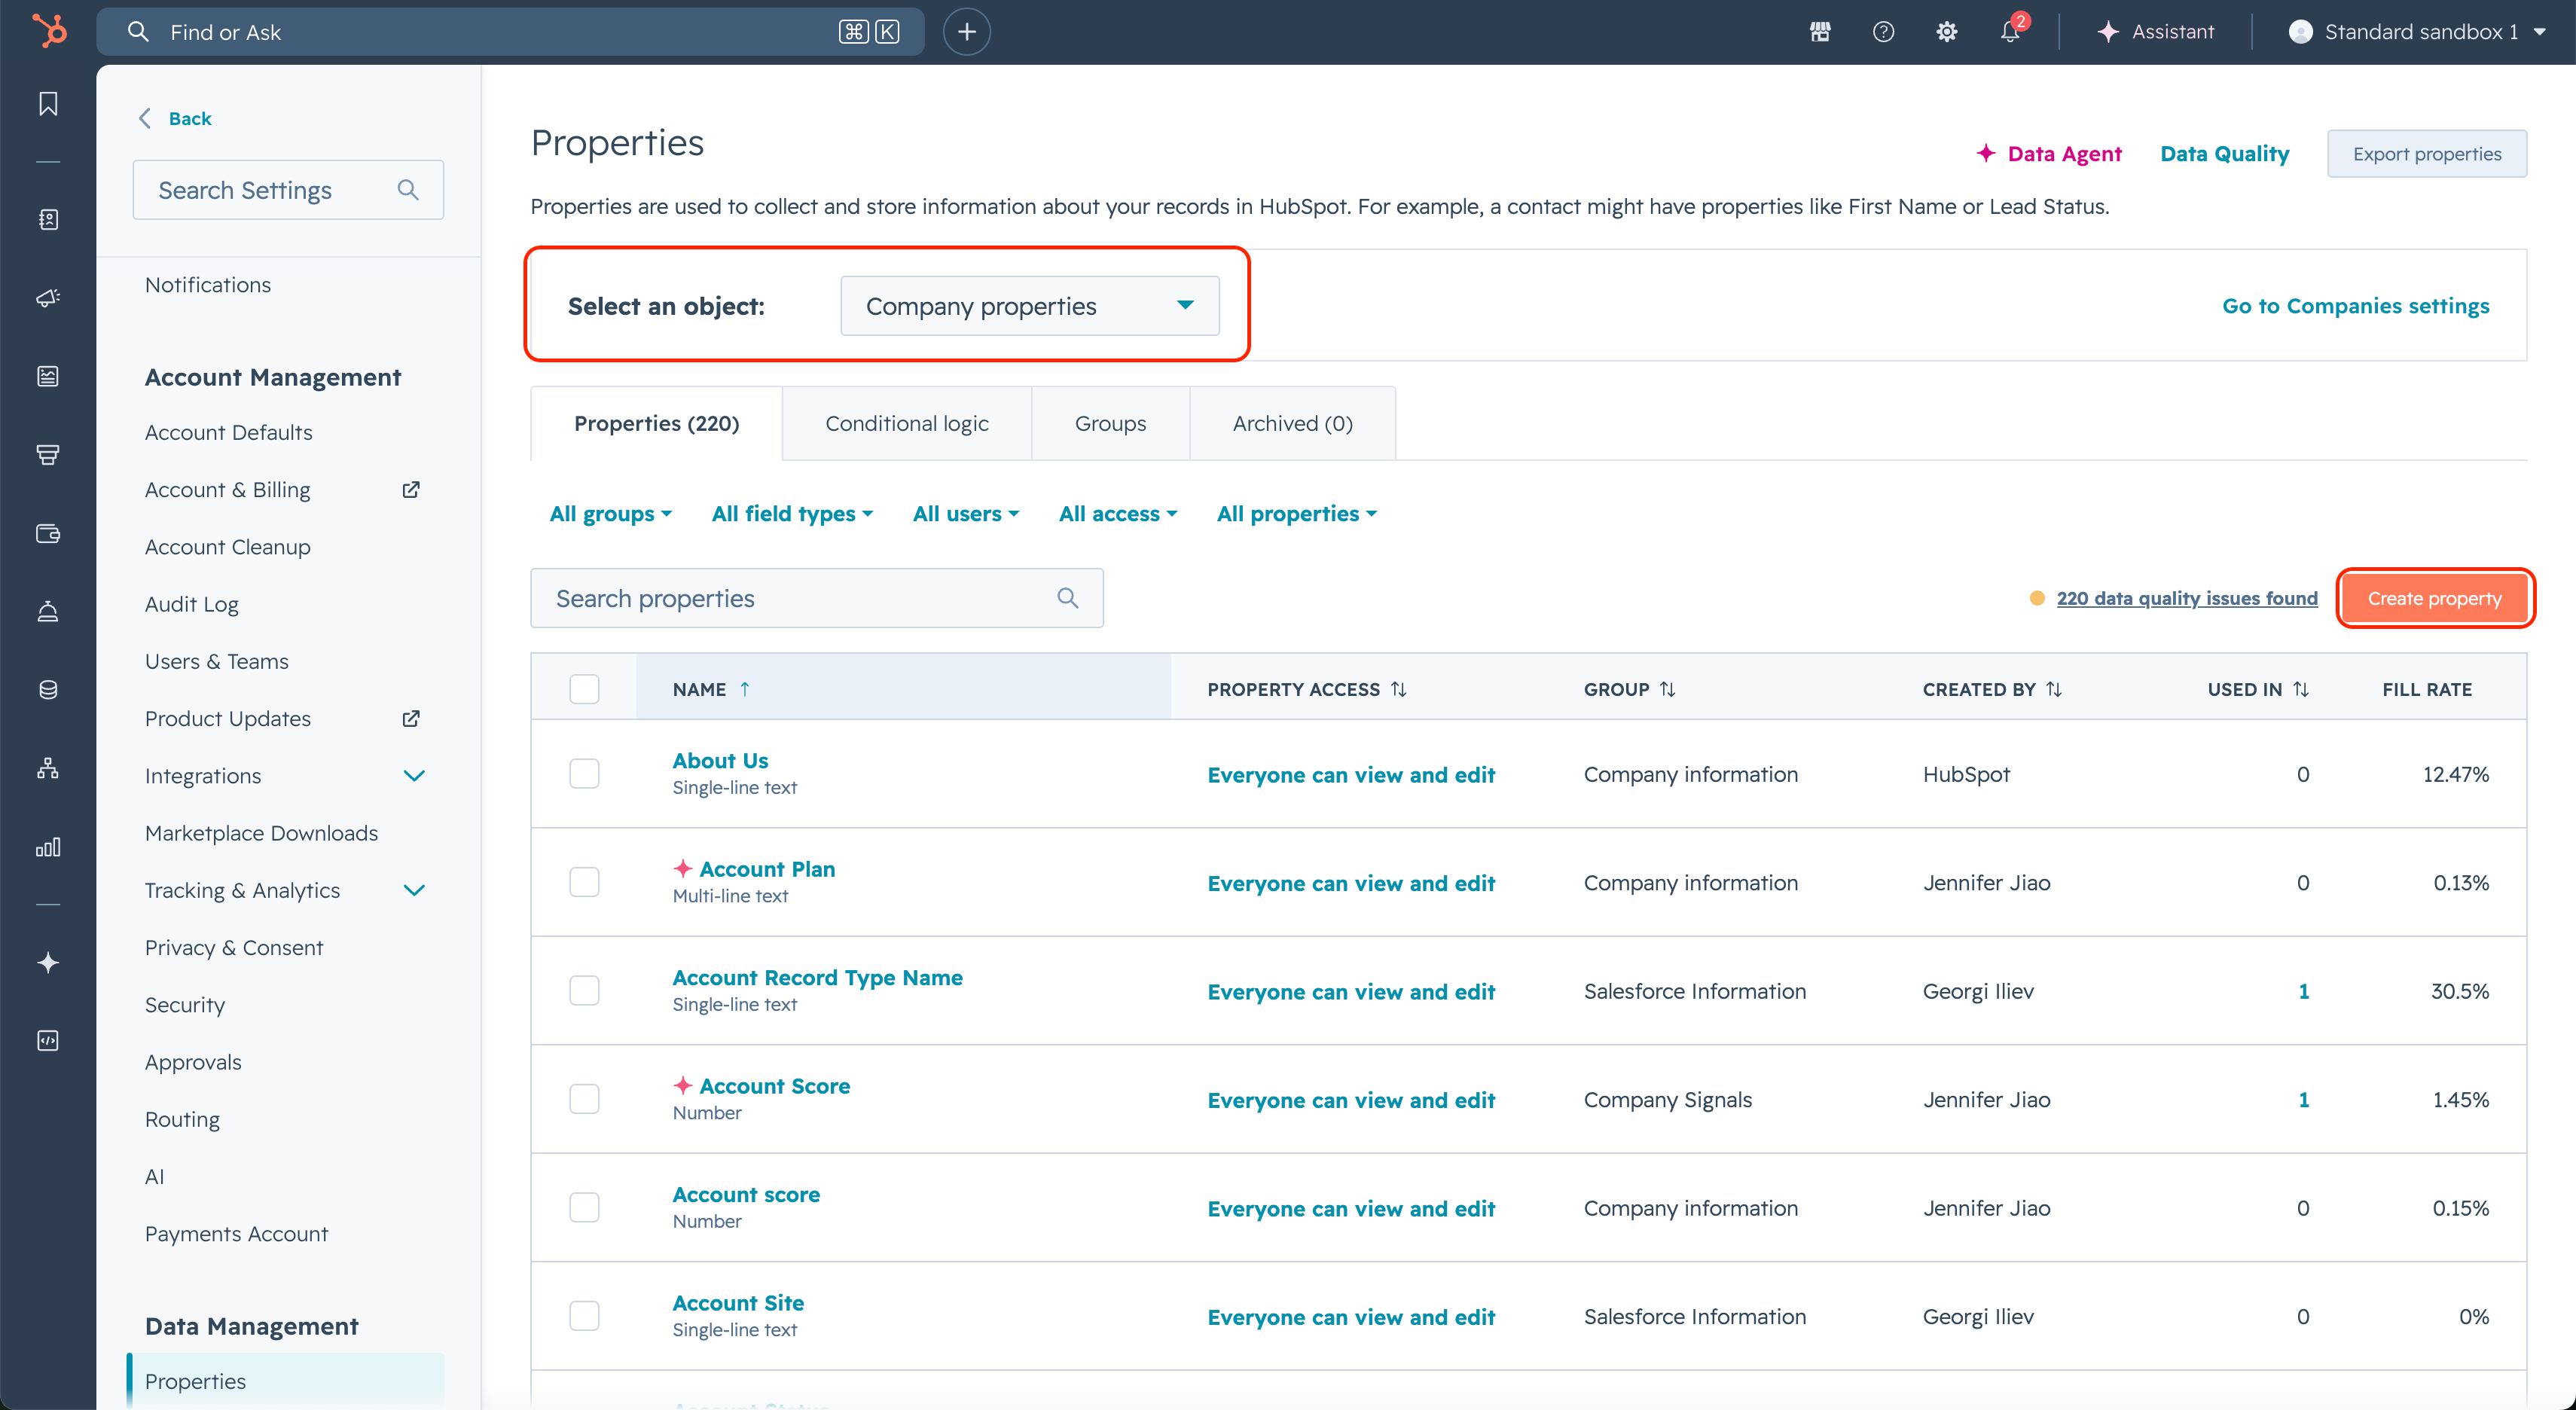Open the Breeze AI sparkle icon in rail
The height and width of the screenshot is (1410, 2576).
pyautogui.click(x=48, y=963)
